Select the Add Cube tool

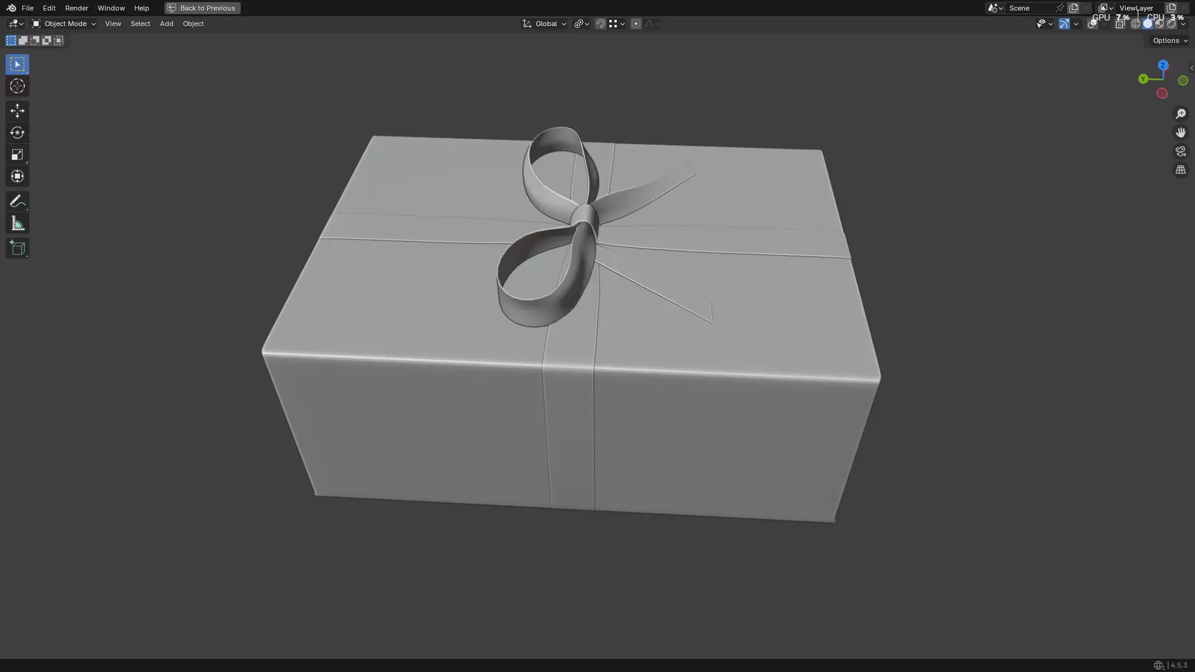tap(17, 248)
